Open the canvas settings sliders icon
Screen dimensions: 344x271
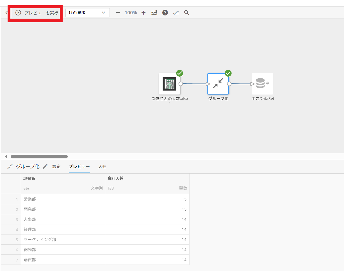click(x=154, y=13)
